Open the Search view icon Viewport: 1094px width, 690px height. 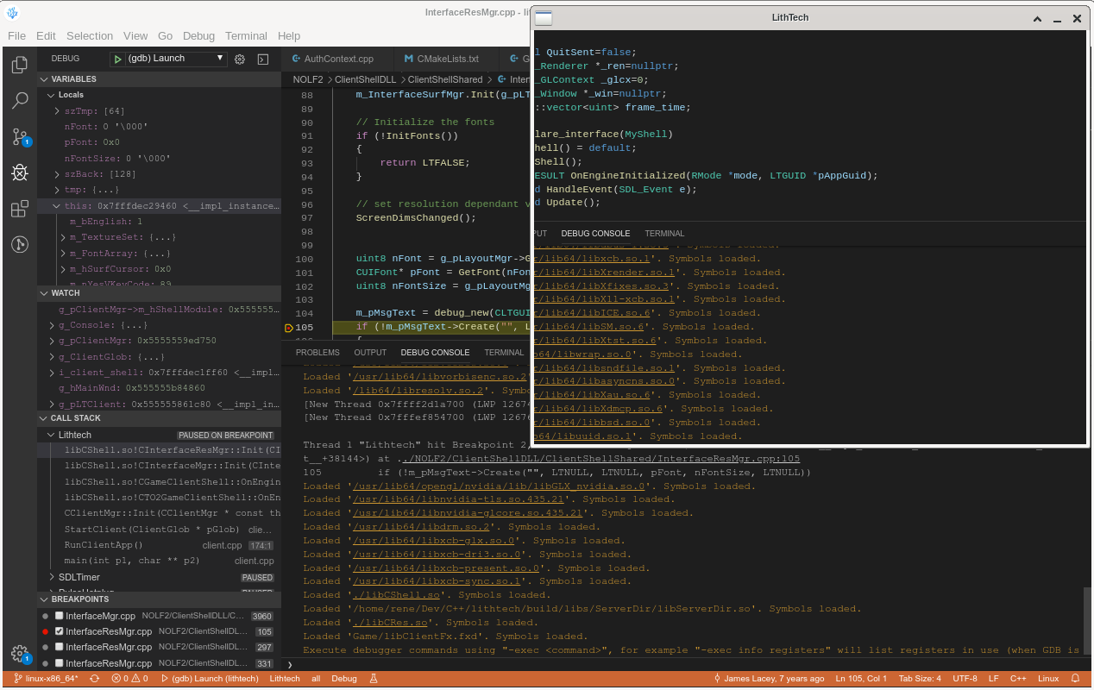(x=19, y=101)
